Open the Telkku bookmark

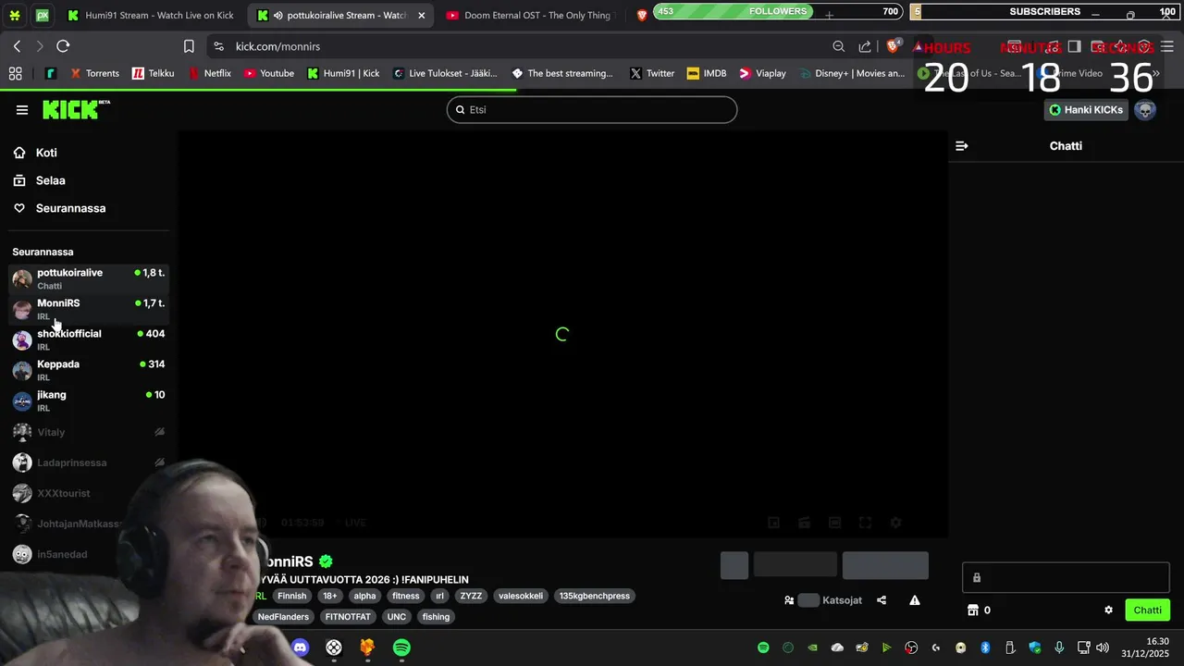point(153,73)
